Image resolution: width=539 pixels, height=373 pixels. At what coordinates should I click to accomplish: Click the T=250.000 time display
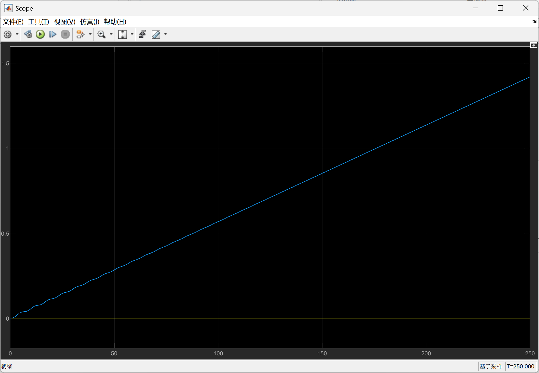pyautogui.click(x=521, y=366)
